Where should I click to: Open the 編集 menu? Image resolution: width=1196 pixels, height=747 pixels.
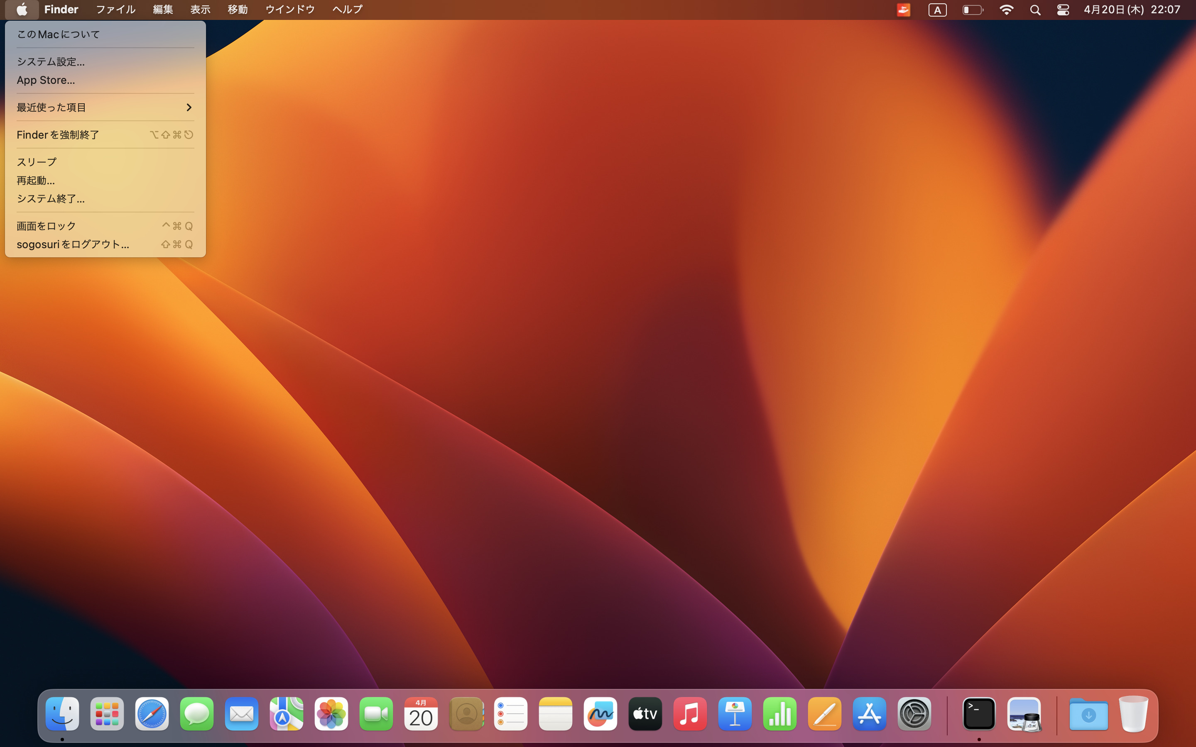[x=163, y=10]
